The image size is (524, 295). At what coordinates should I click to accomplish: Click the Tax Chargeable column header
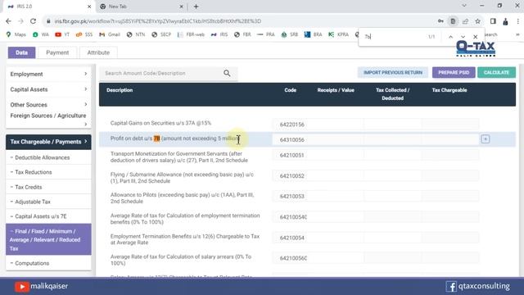pos(449,90)
